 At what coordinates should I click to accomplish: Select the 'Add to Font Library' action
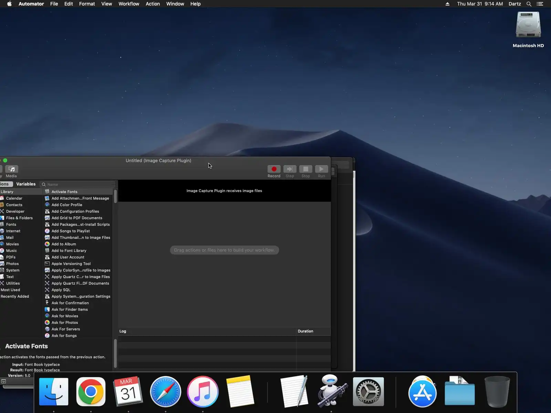[78, 251]
